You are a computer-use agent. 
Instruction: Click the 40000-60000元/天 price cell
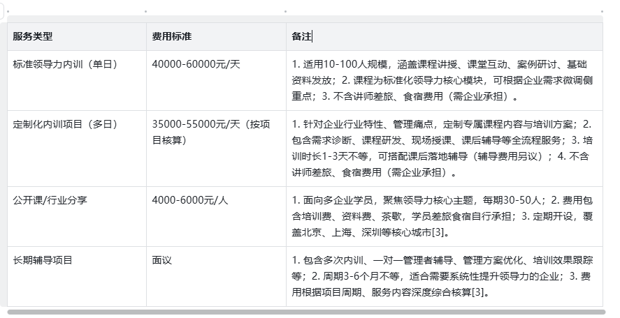point(196,64)
